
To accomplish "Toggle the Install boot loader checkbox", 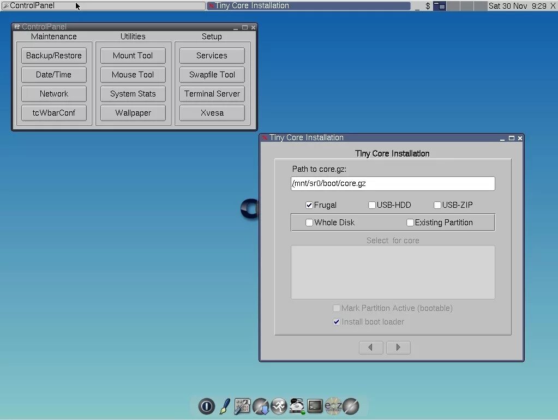I will [337, 322].
